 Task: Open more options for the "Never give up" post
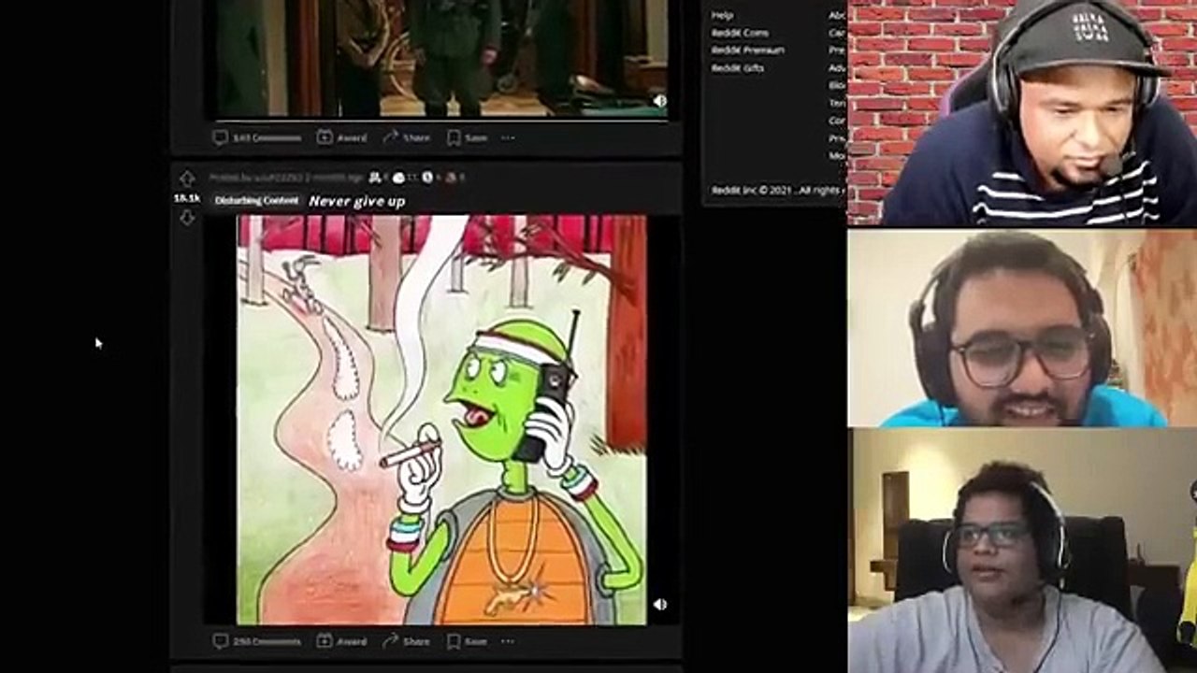coord(508,641)
